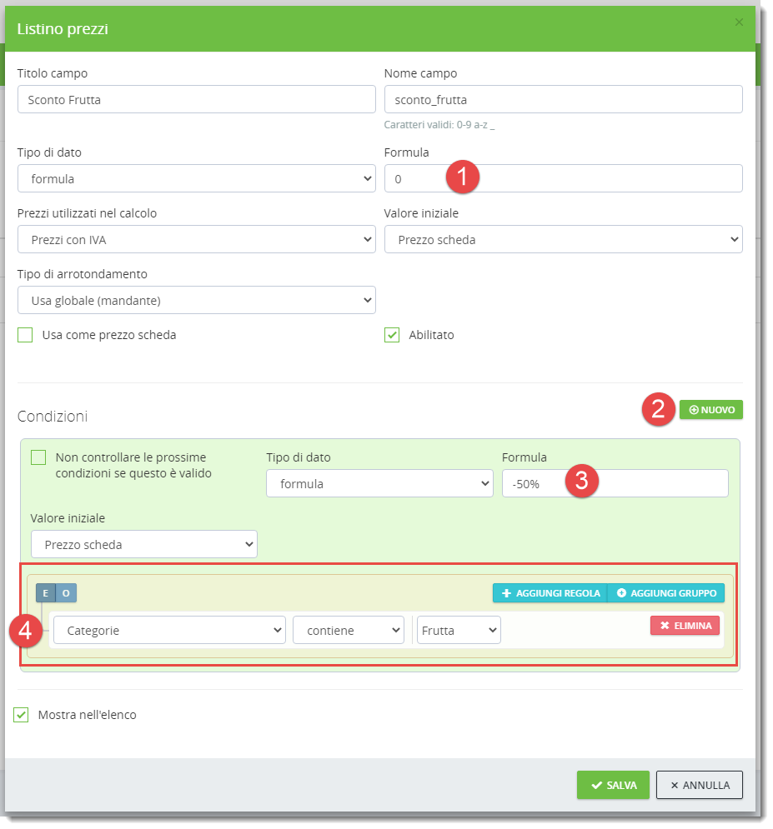Expand the Prezzi utilizzati nel calcolo dropdown
The image size is (773, 829).
click(x=196, y=240)
